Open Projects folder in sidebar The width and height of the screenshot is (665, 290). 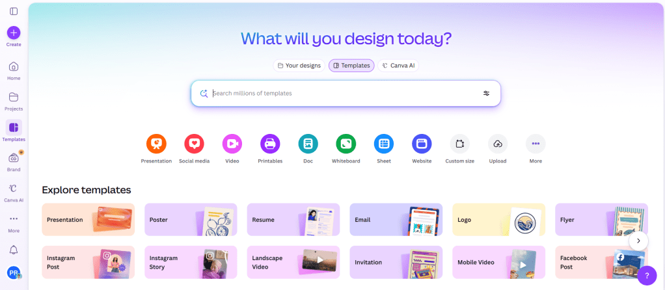tap(14, 101)
